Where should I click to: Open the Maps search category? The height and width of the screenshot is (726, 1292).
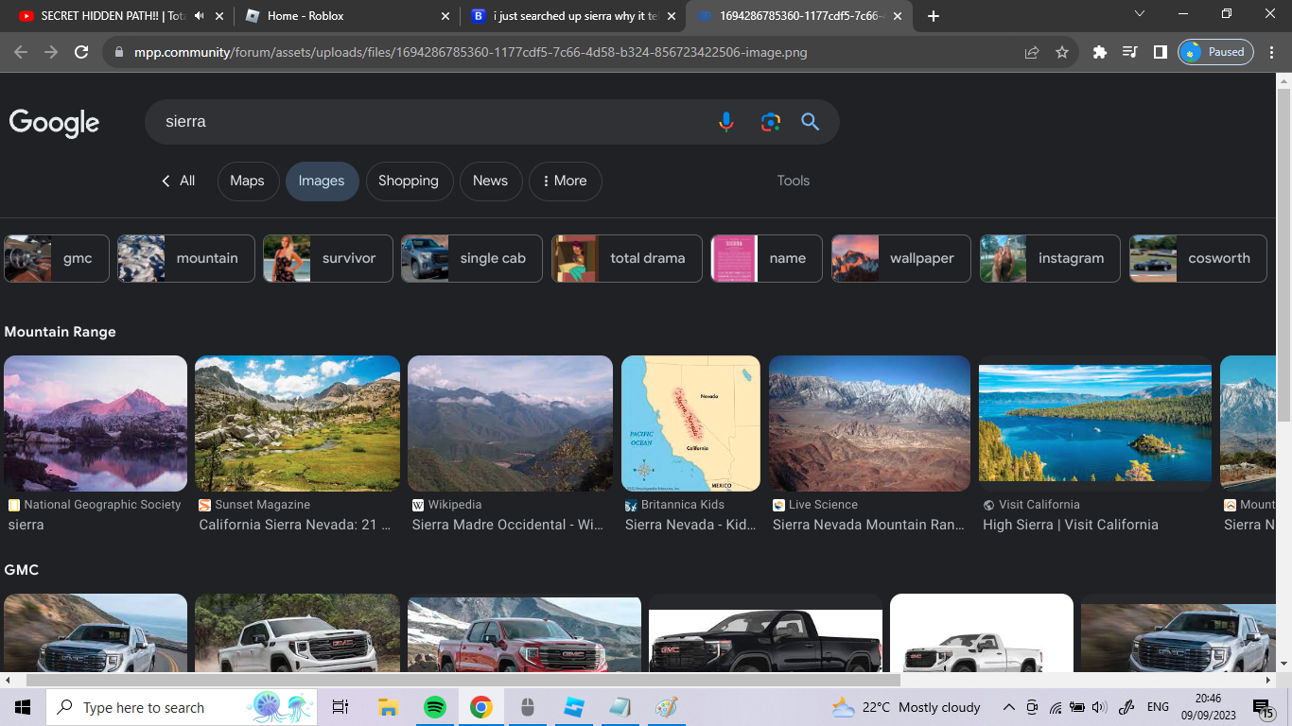point(247,181)
